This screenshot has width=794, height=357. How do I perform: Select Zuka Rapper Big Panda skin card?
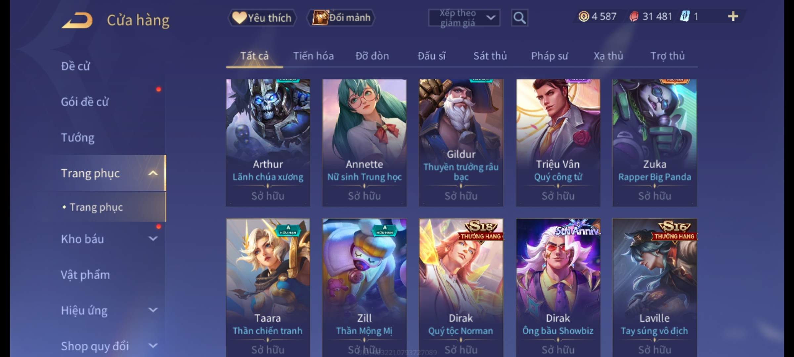(x=655, y=143)
